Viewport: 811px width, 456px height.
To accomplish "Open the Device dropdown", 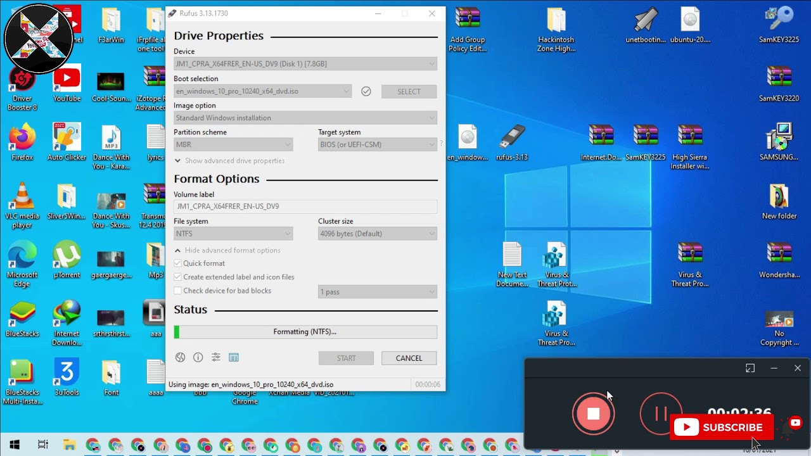I will click(305, 64).
